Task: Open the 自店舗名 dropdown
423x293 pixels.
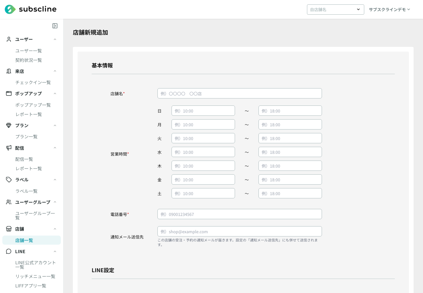Action: pos(335,9)
